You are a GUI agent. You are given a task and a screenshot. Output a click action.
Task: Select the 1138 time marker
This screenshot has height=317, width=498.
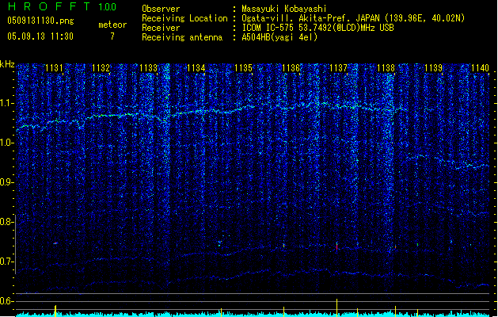(x=386, y=69)
